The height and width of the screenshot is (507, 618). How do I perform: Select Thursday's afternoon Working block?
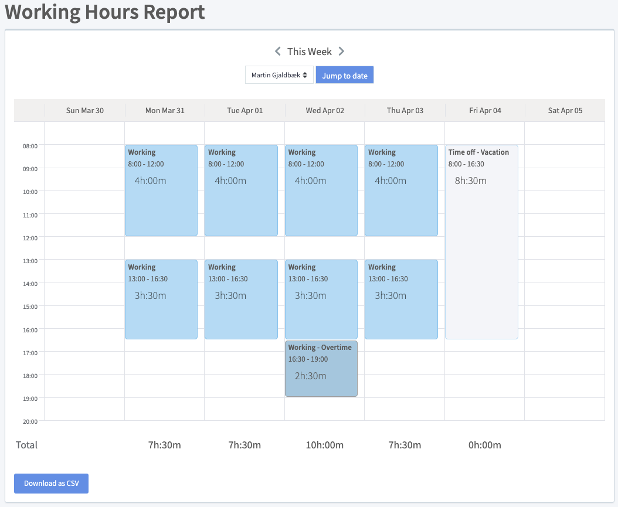[x=401, y=300]
